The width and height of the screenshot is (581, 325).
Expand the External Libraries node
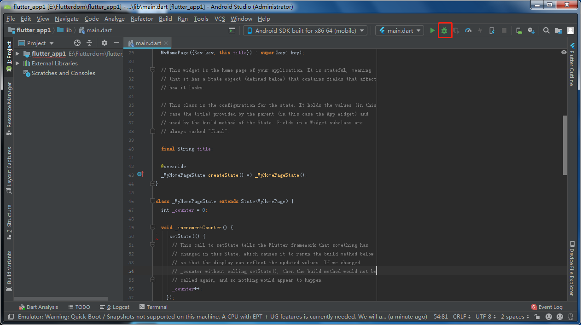pyautogui.click(x=17, y=64)
